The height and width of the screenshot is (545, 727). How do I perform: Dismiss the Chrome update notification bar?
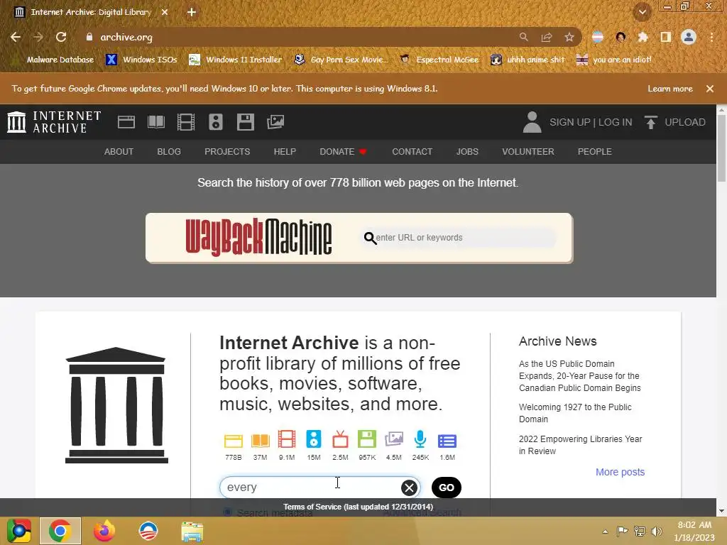point(710,89)
